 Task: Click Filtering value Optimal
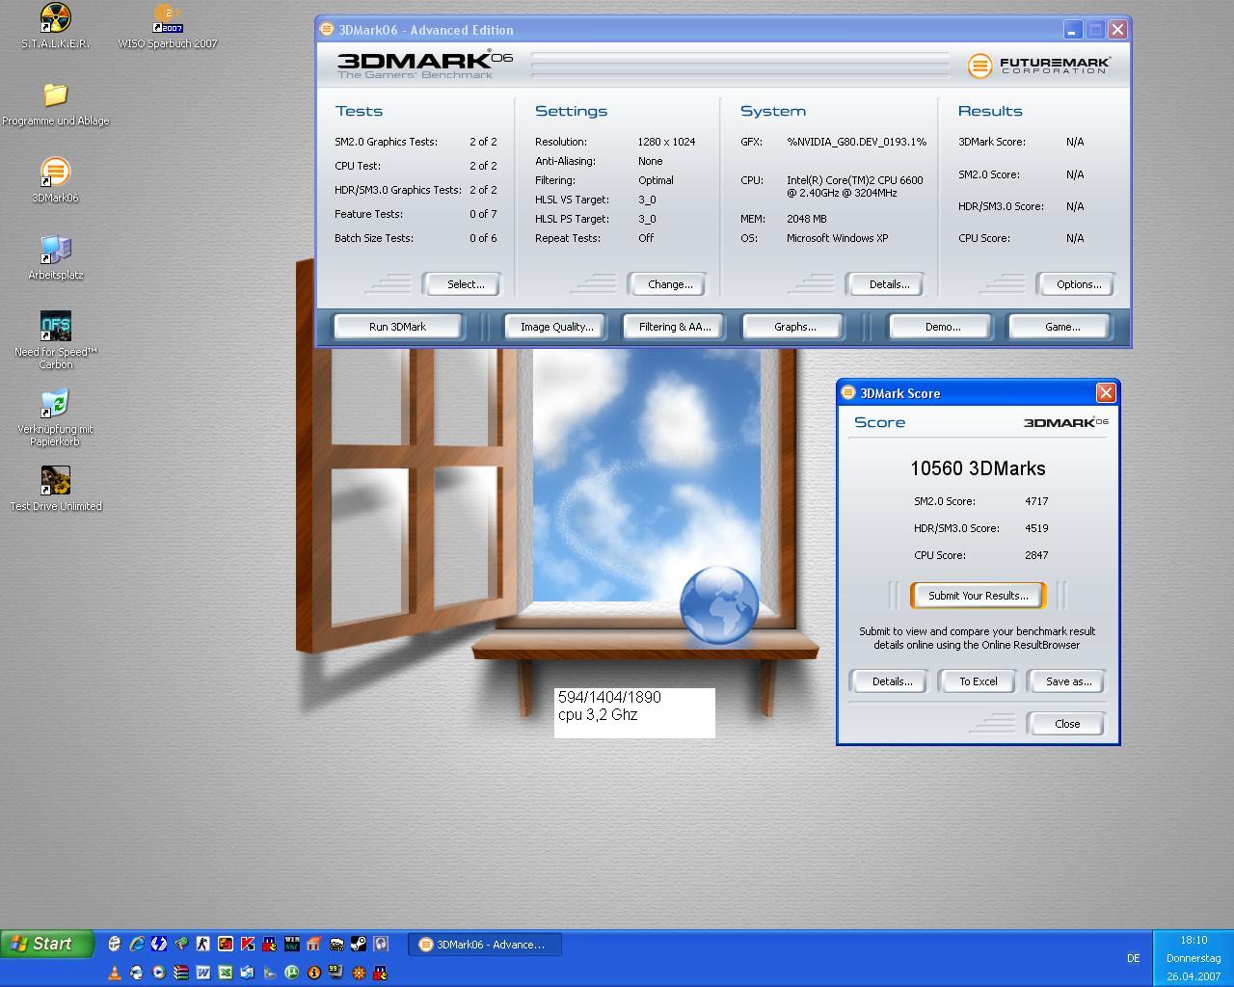click(x=655, y=180)
